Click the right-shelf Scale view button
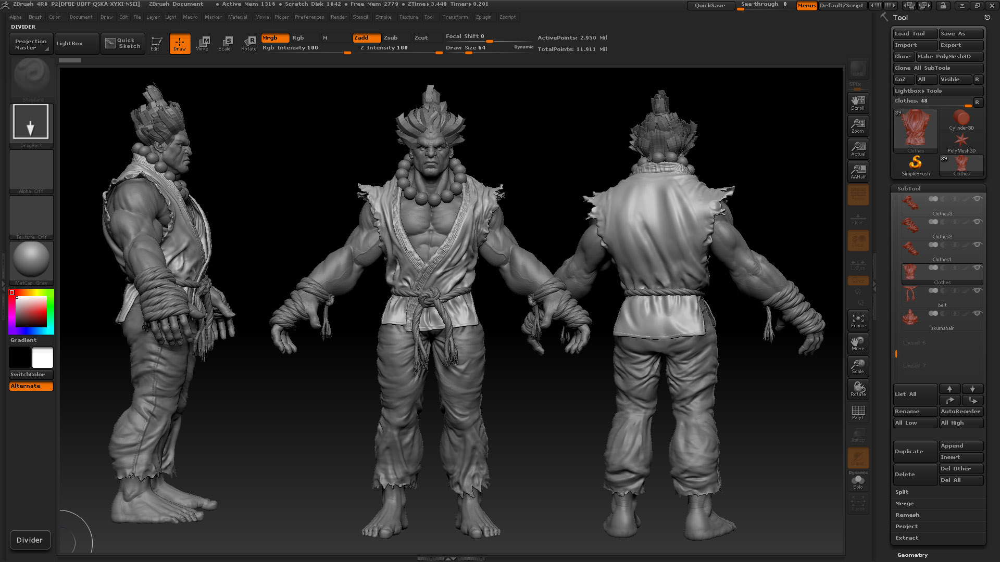Screen dimensions: 1000x562 [858, 366]
